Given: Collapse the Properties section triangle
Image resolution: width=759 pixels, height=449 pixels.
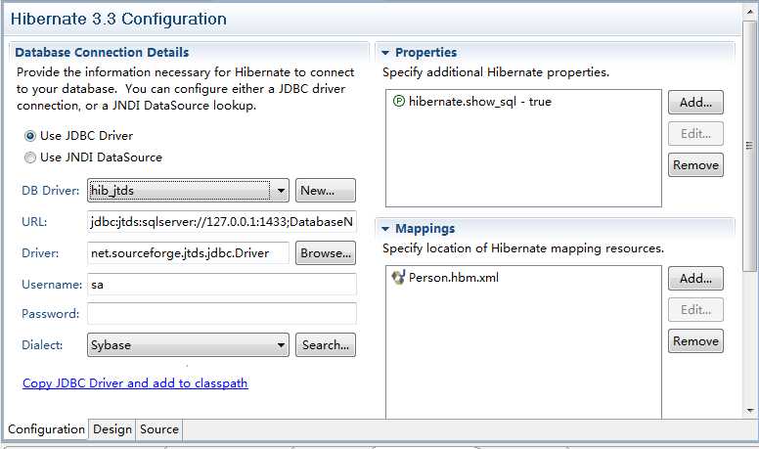Looking at the screenshot, I should tap(385, 53).
